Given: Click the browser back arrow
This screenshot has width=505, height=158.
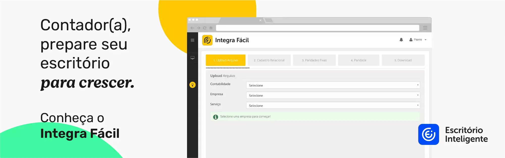Looking at the screenshot, I should [x=192, y=28].
